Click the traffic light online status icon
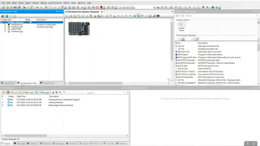The image size is (260, 146). point(101,7)
